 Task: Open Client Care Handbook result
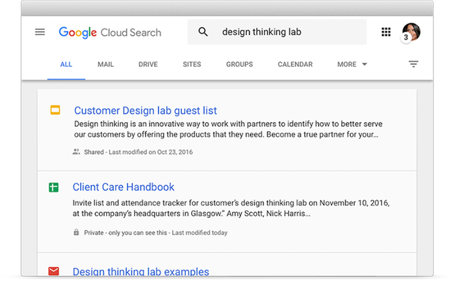(123, 187)
